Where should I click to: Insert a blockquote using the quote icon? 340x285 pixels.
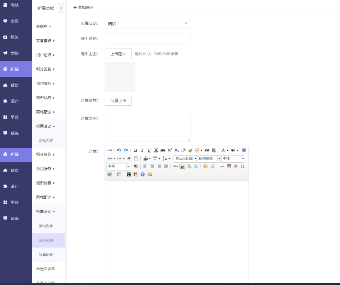207,150
